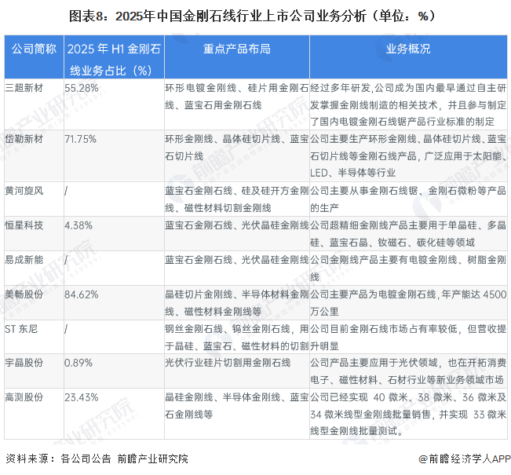Select the value '0.89%'
Screen dimensions: 511x475
pyautogui.click(x=78, y=363)
